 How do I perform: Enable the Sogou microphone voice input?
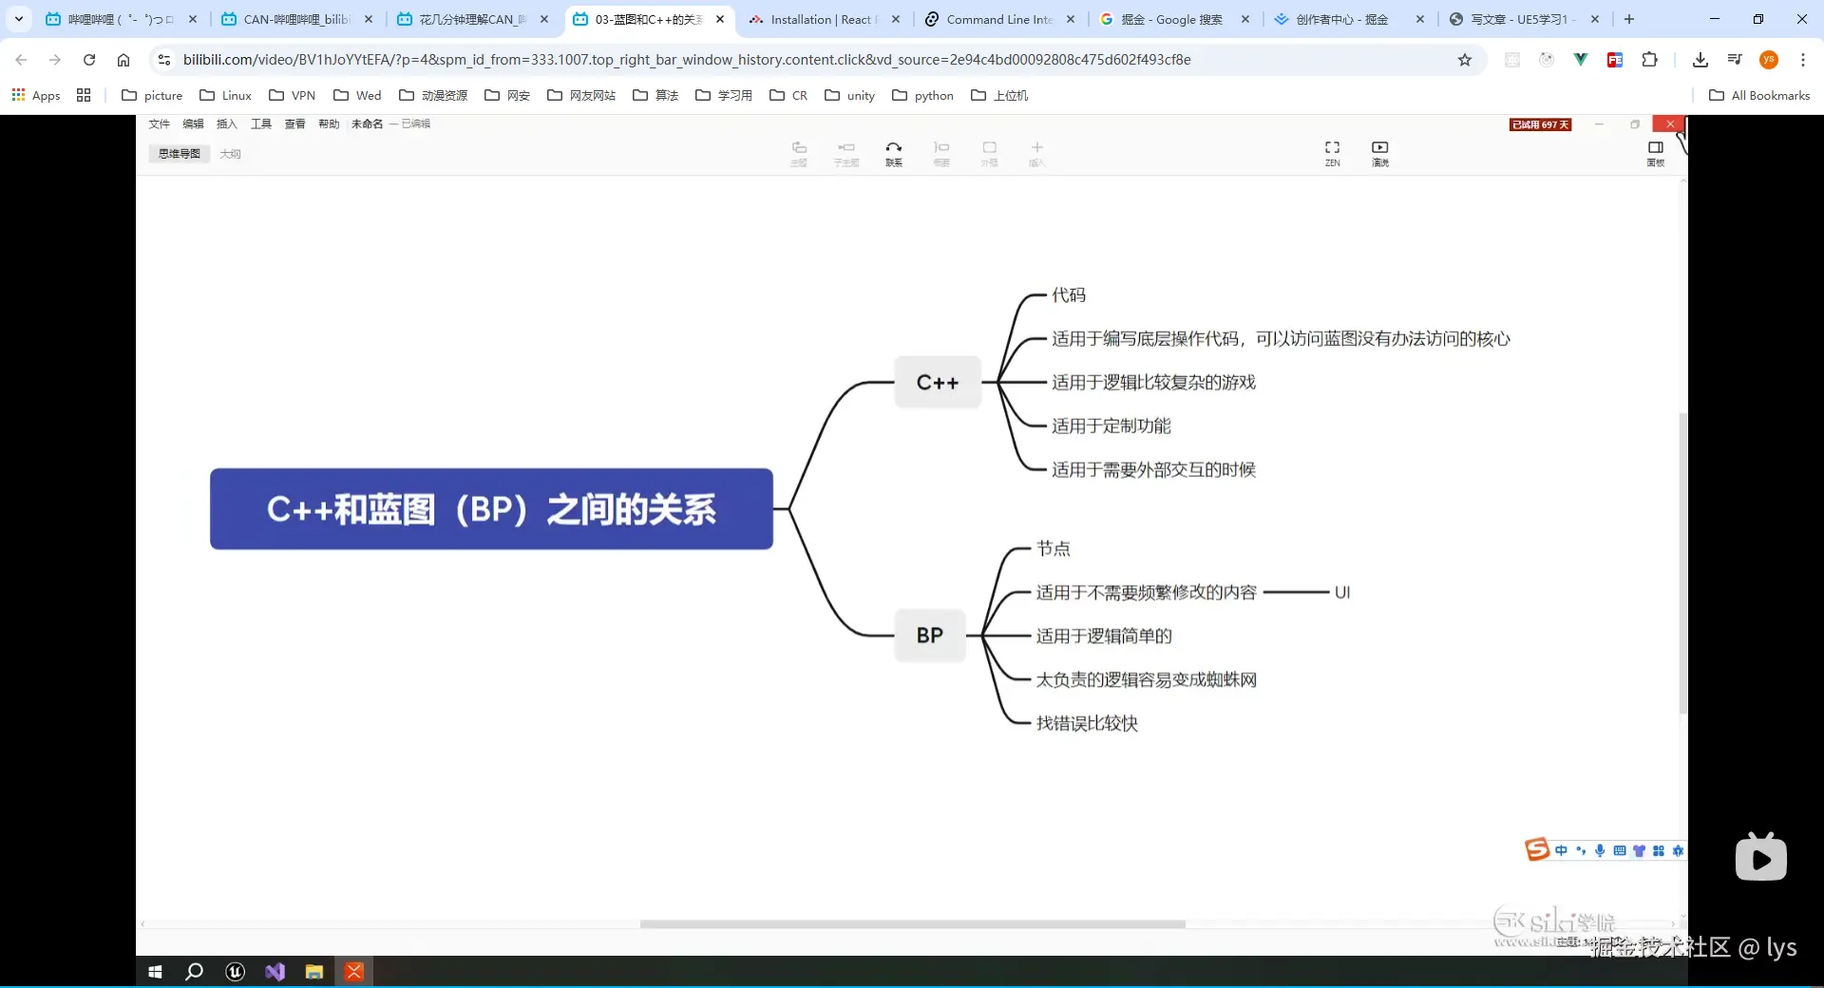(1600, 850)
